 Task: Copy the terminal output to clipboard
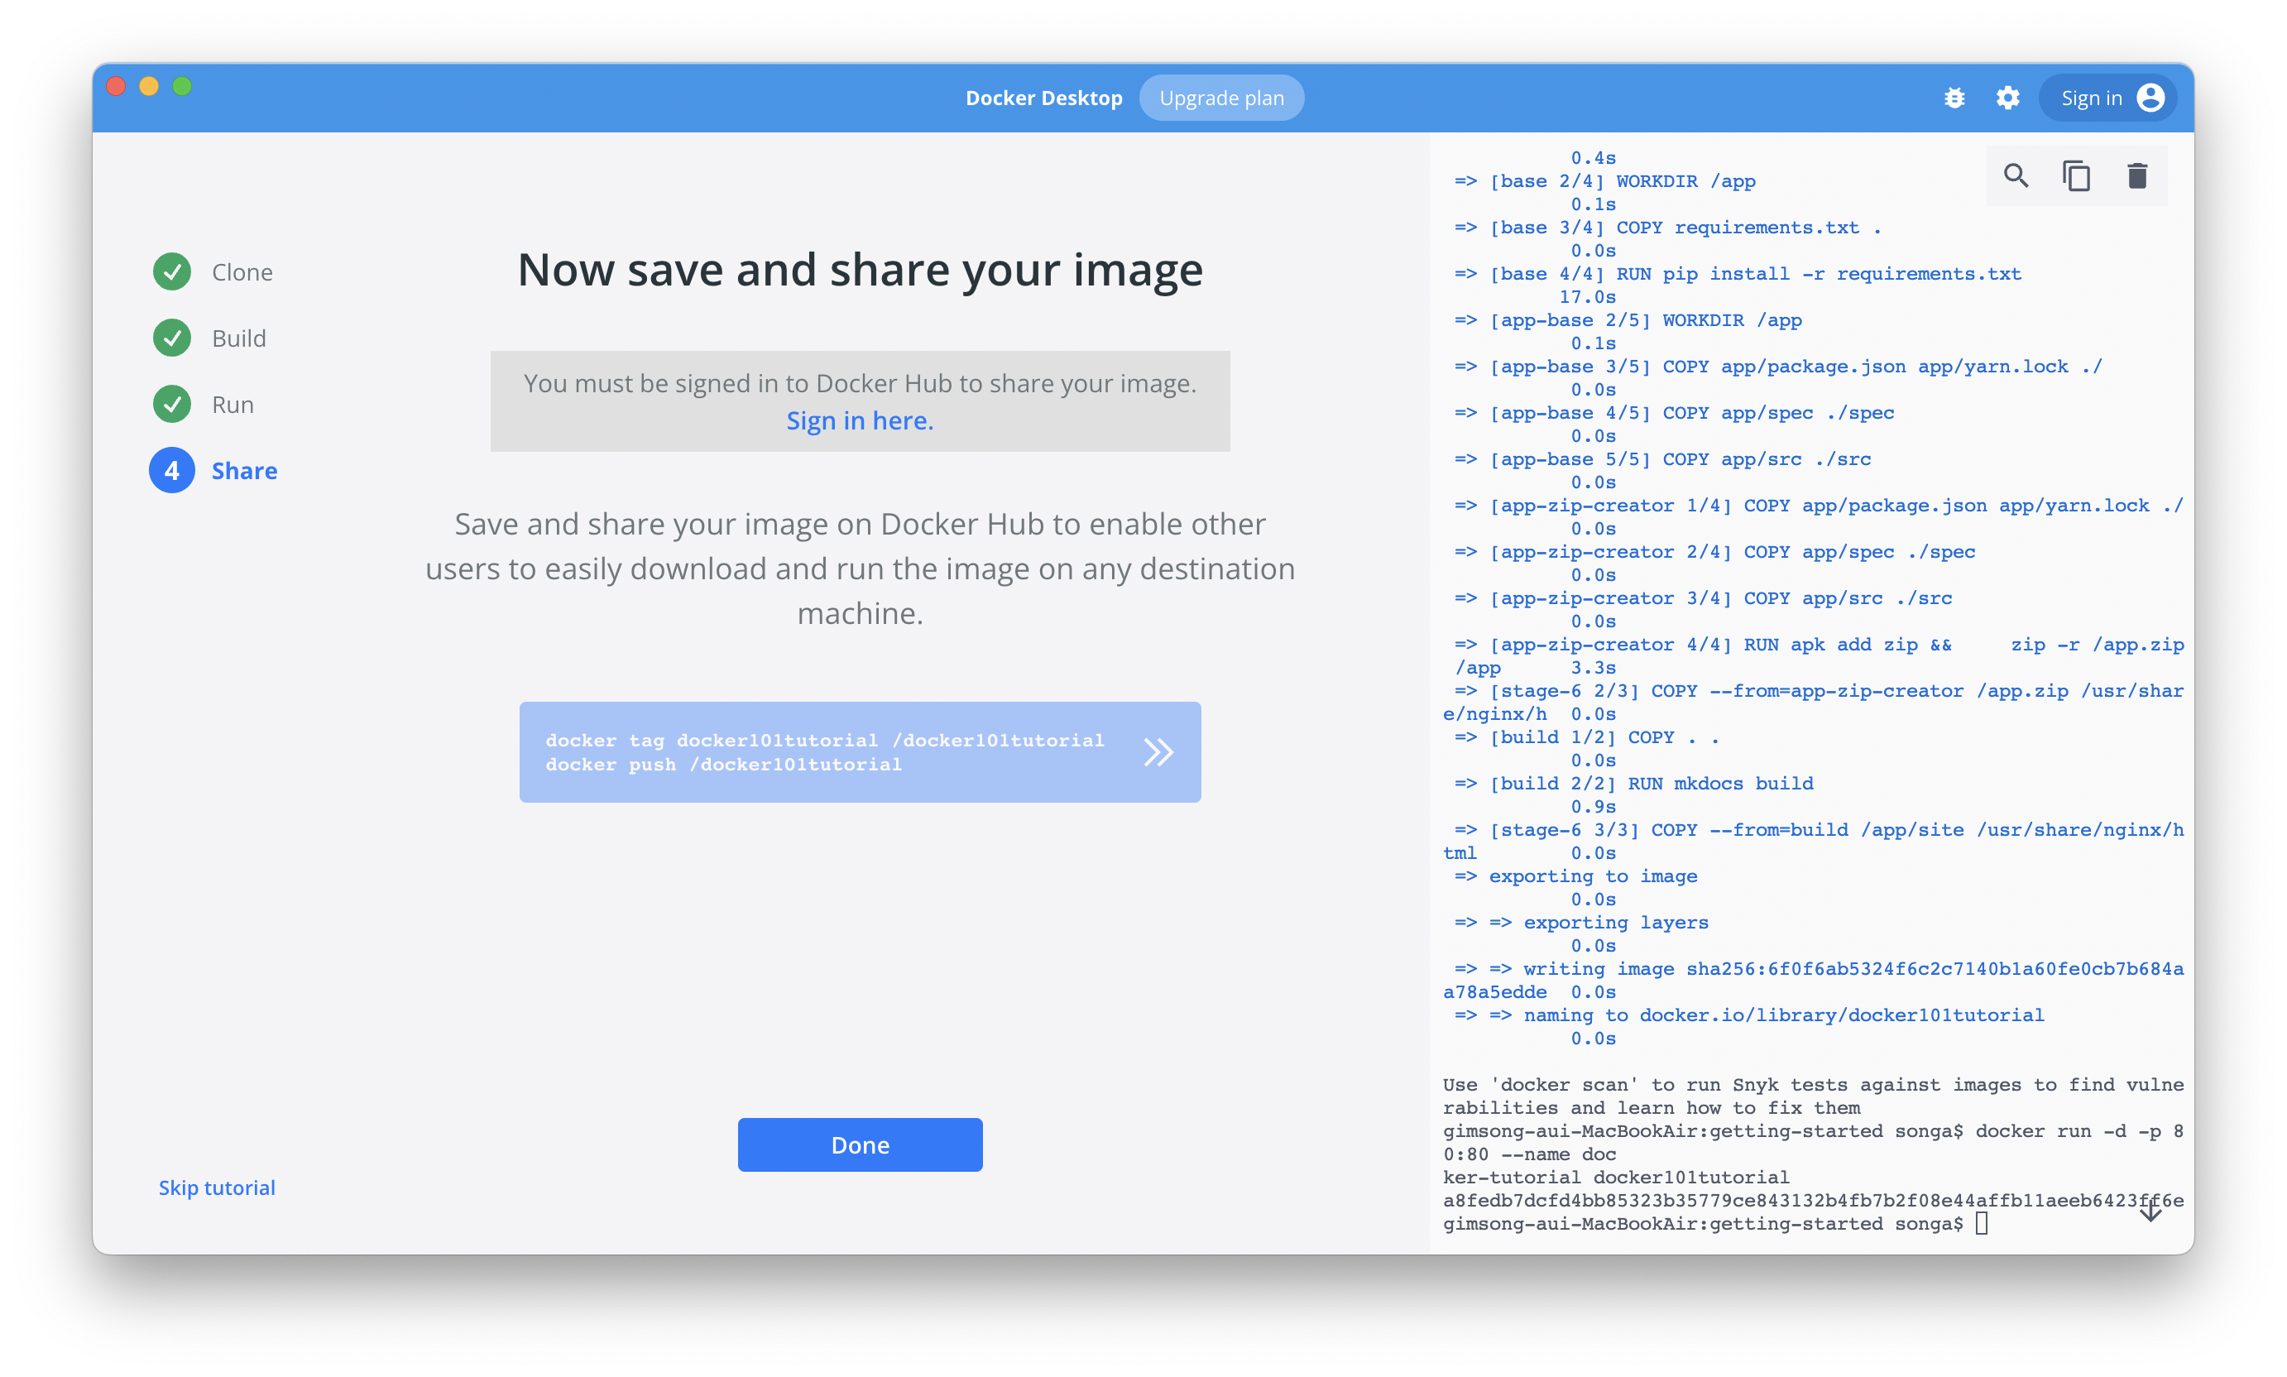tap(2075, 175)
